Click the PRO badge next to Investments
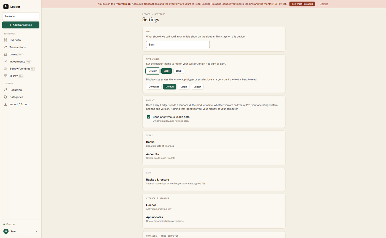The width and height of the screenshot is (386, 238). coord(28,62)
